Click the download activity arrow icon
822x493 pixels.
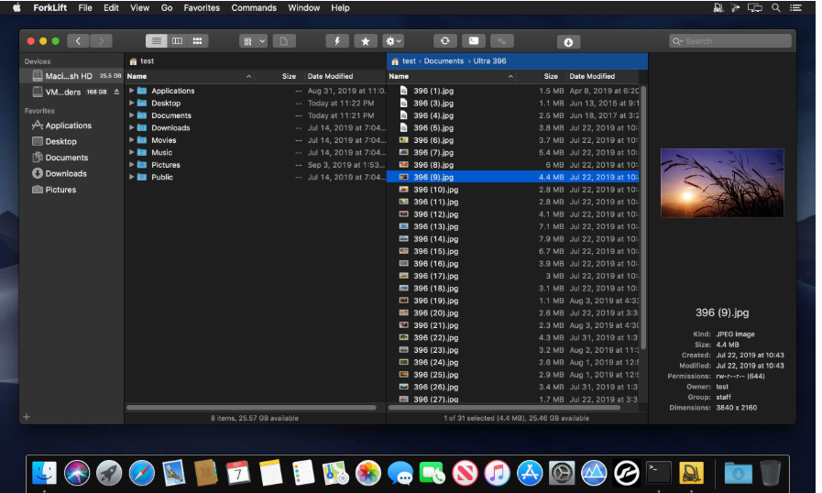click(x=568, y=42)
